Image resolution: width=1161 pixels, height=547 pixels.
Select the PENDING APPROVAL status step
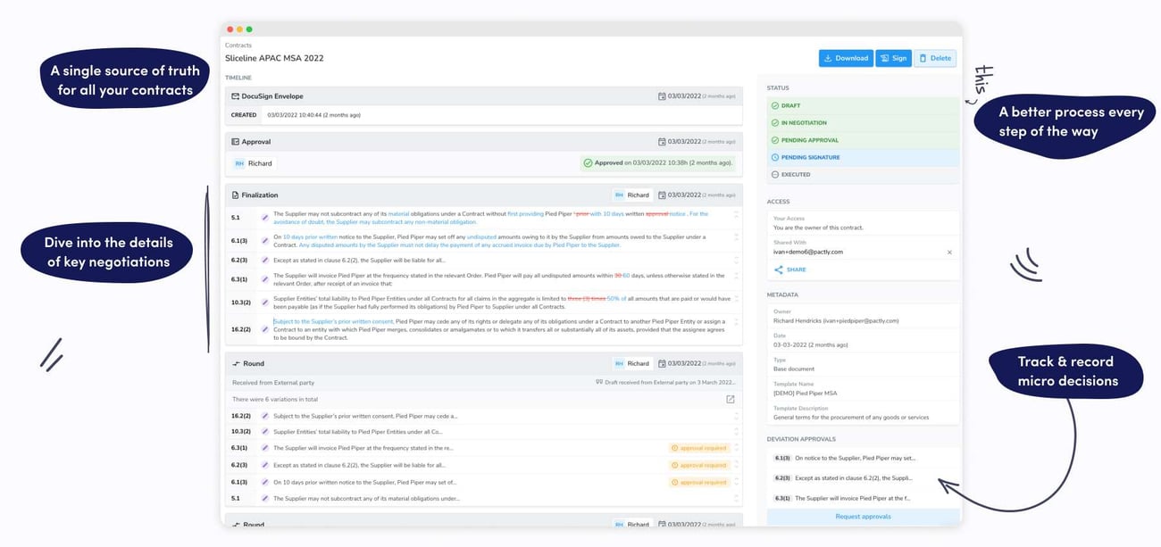(x=863, y=140)
